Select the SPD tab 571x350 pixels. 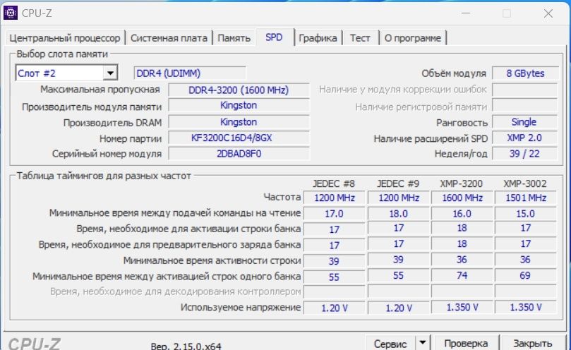tap(274, 37)
